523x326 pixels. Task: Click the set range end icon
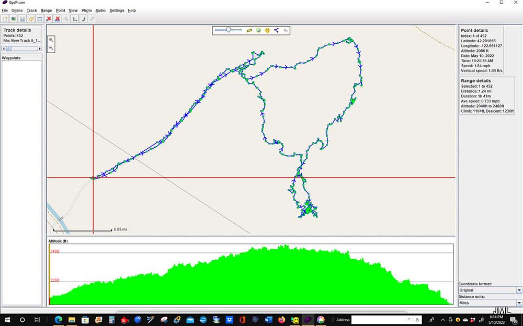pos(84,19)
